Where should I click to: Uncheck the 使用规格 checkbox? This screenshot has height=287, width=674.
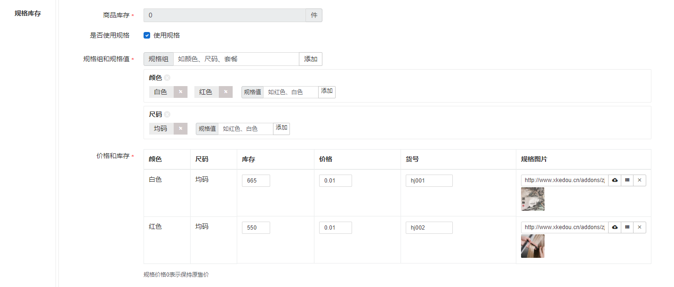(x=147, y=35)
